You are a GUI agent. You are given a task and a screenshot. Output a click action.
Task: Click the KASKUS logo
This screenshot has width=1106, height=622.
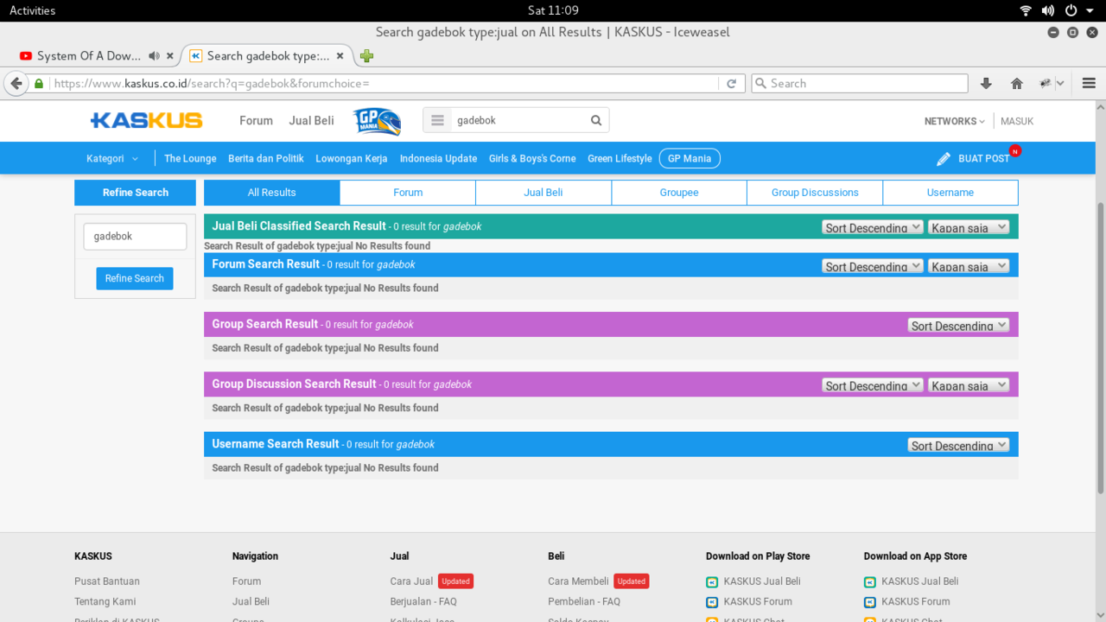146,120
